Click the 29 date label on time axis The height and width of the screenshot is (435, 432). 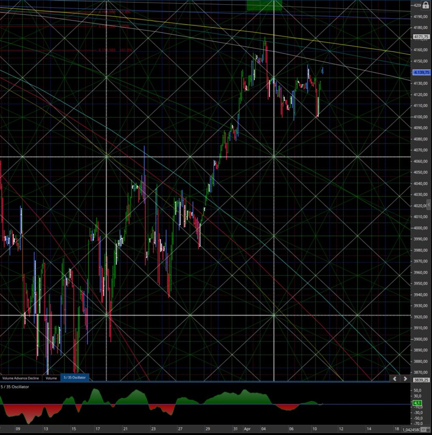[x=208, y=429]
